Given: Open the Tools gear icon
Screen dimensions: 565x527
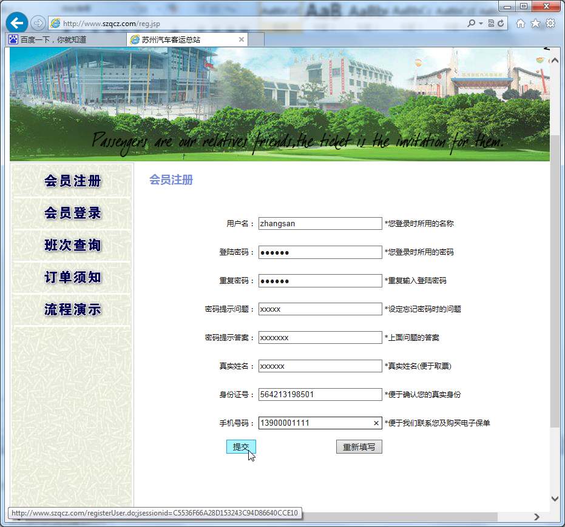Looking at the screenshot, I should pos(550,24).
